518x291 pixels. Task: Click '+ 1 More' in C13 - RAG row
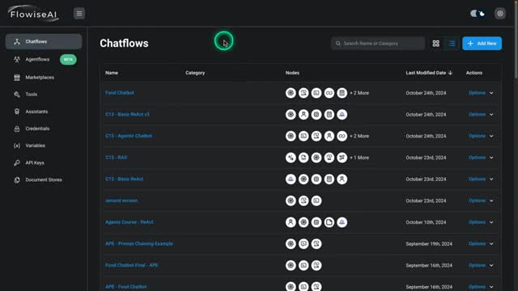coord(359,158)
